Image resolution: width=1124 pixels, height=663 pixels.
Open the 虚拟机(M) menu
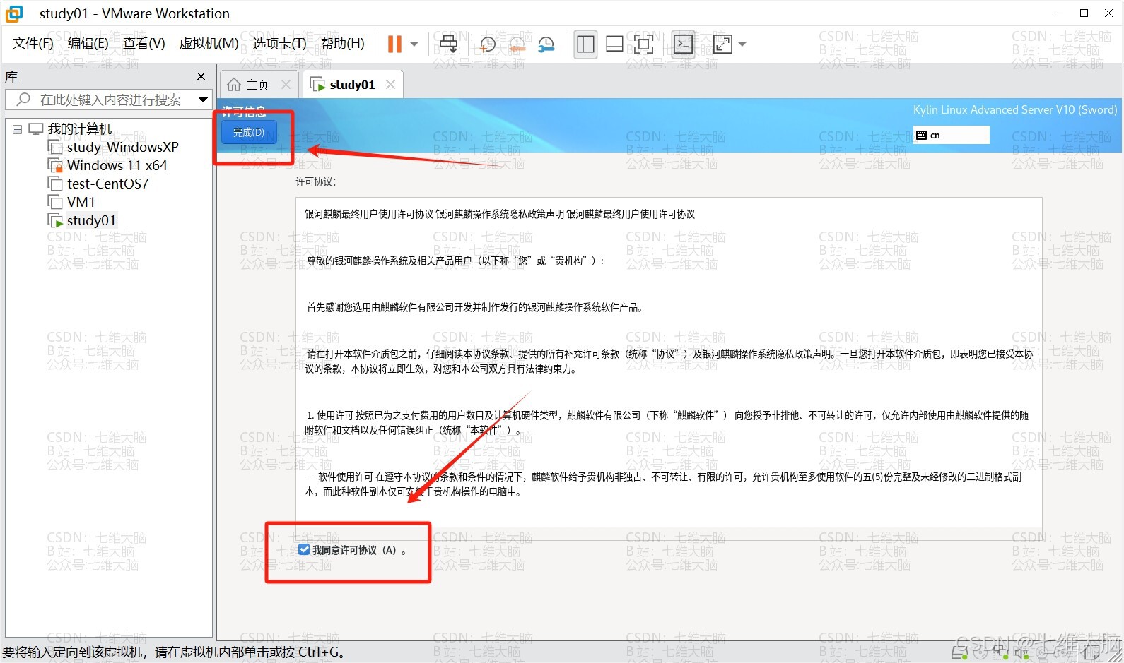pos(209,44)
